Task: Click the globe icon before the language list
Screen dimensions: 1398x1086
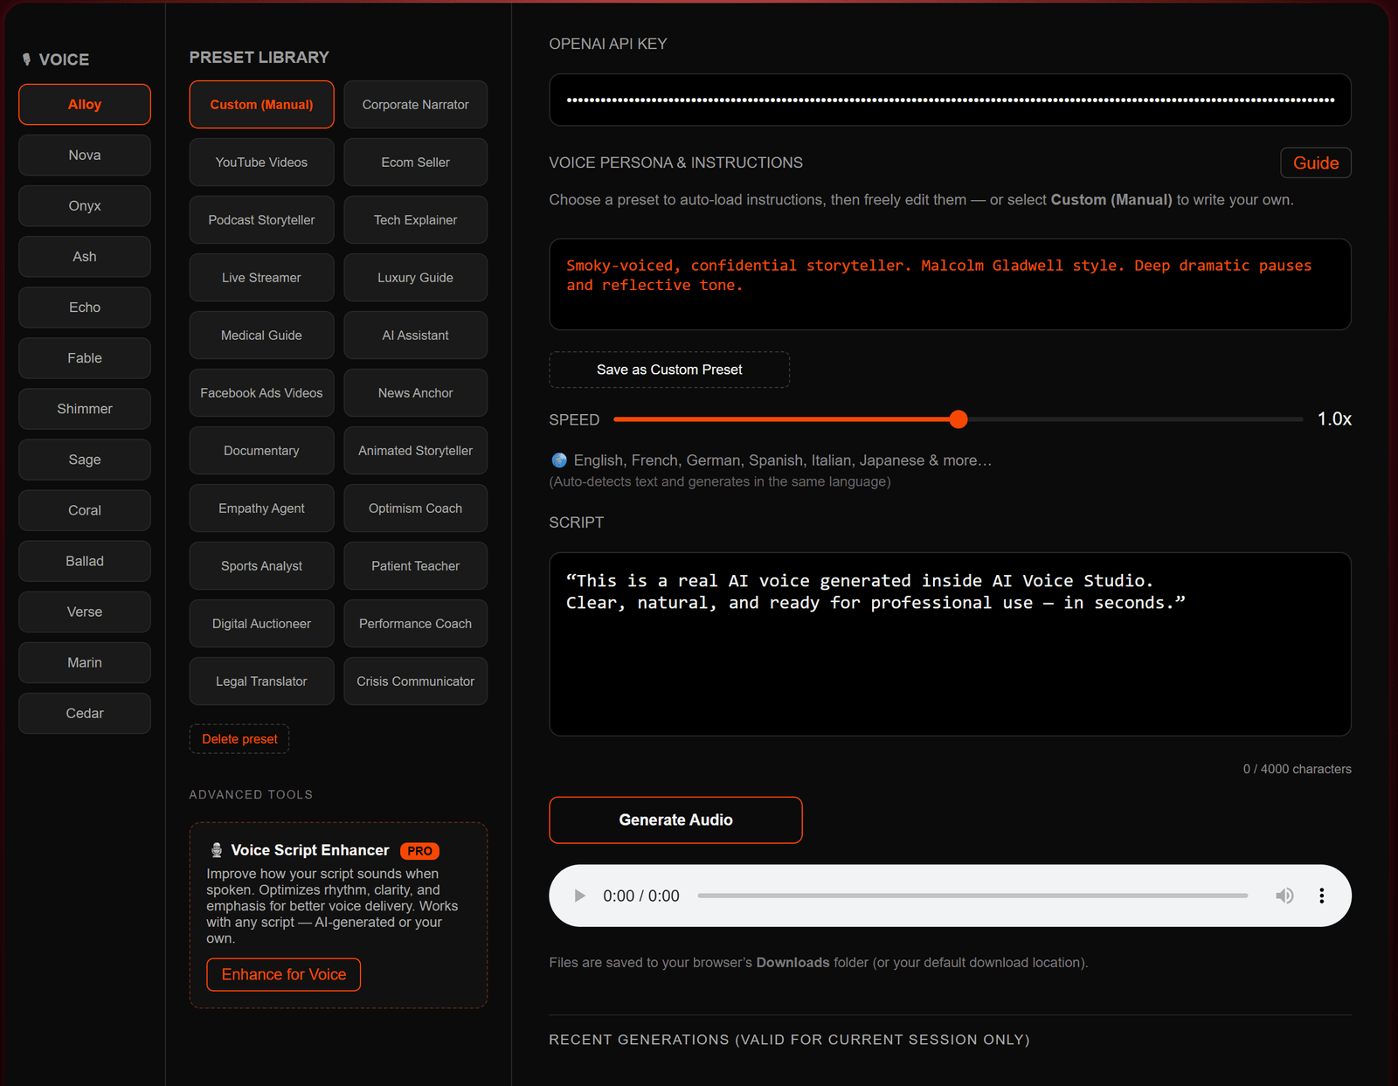Action: click(558, 460)
